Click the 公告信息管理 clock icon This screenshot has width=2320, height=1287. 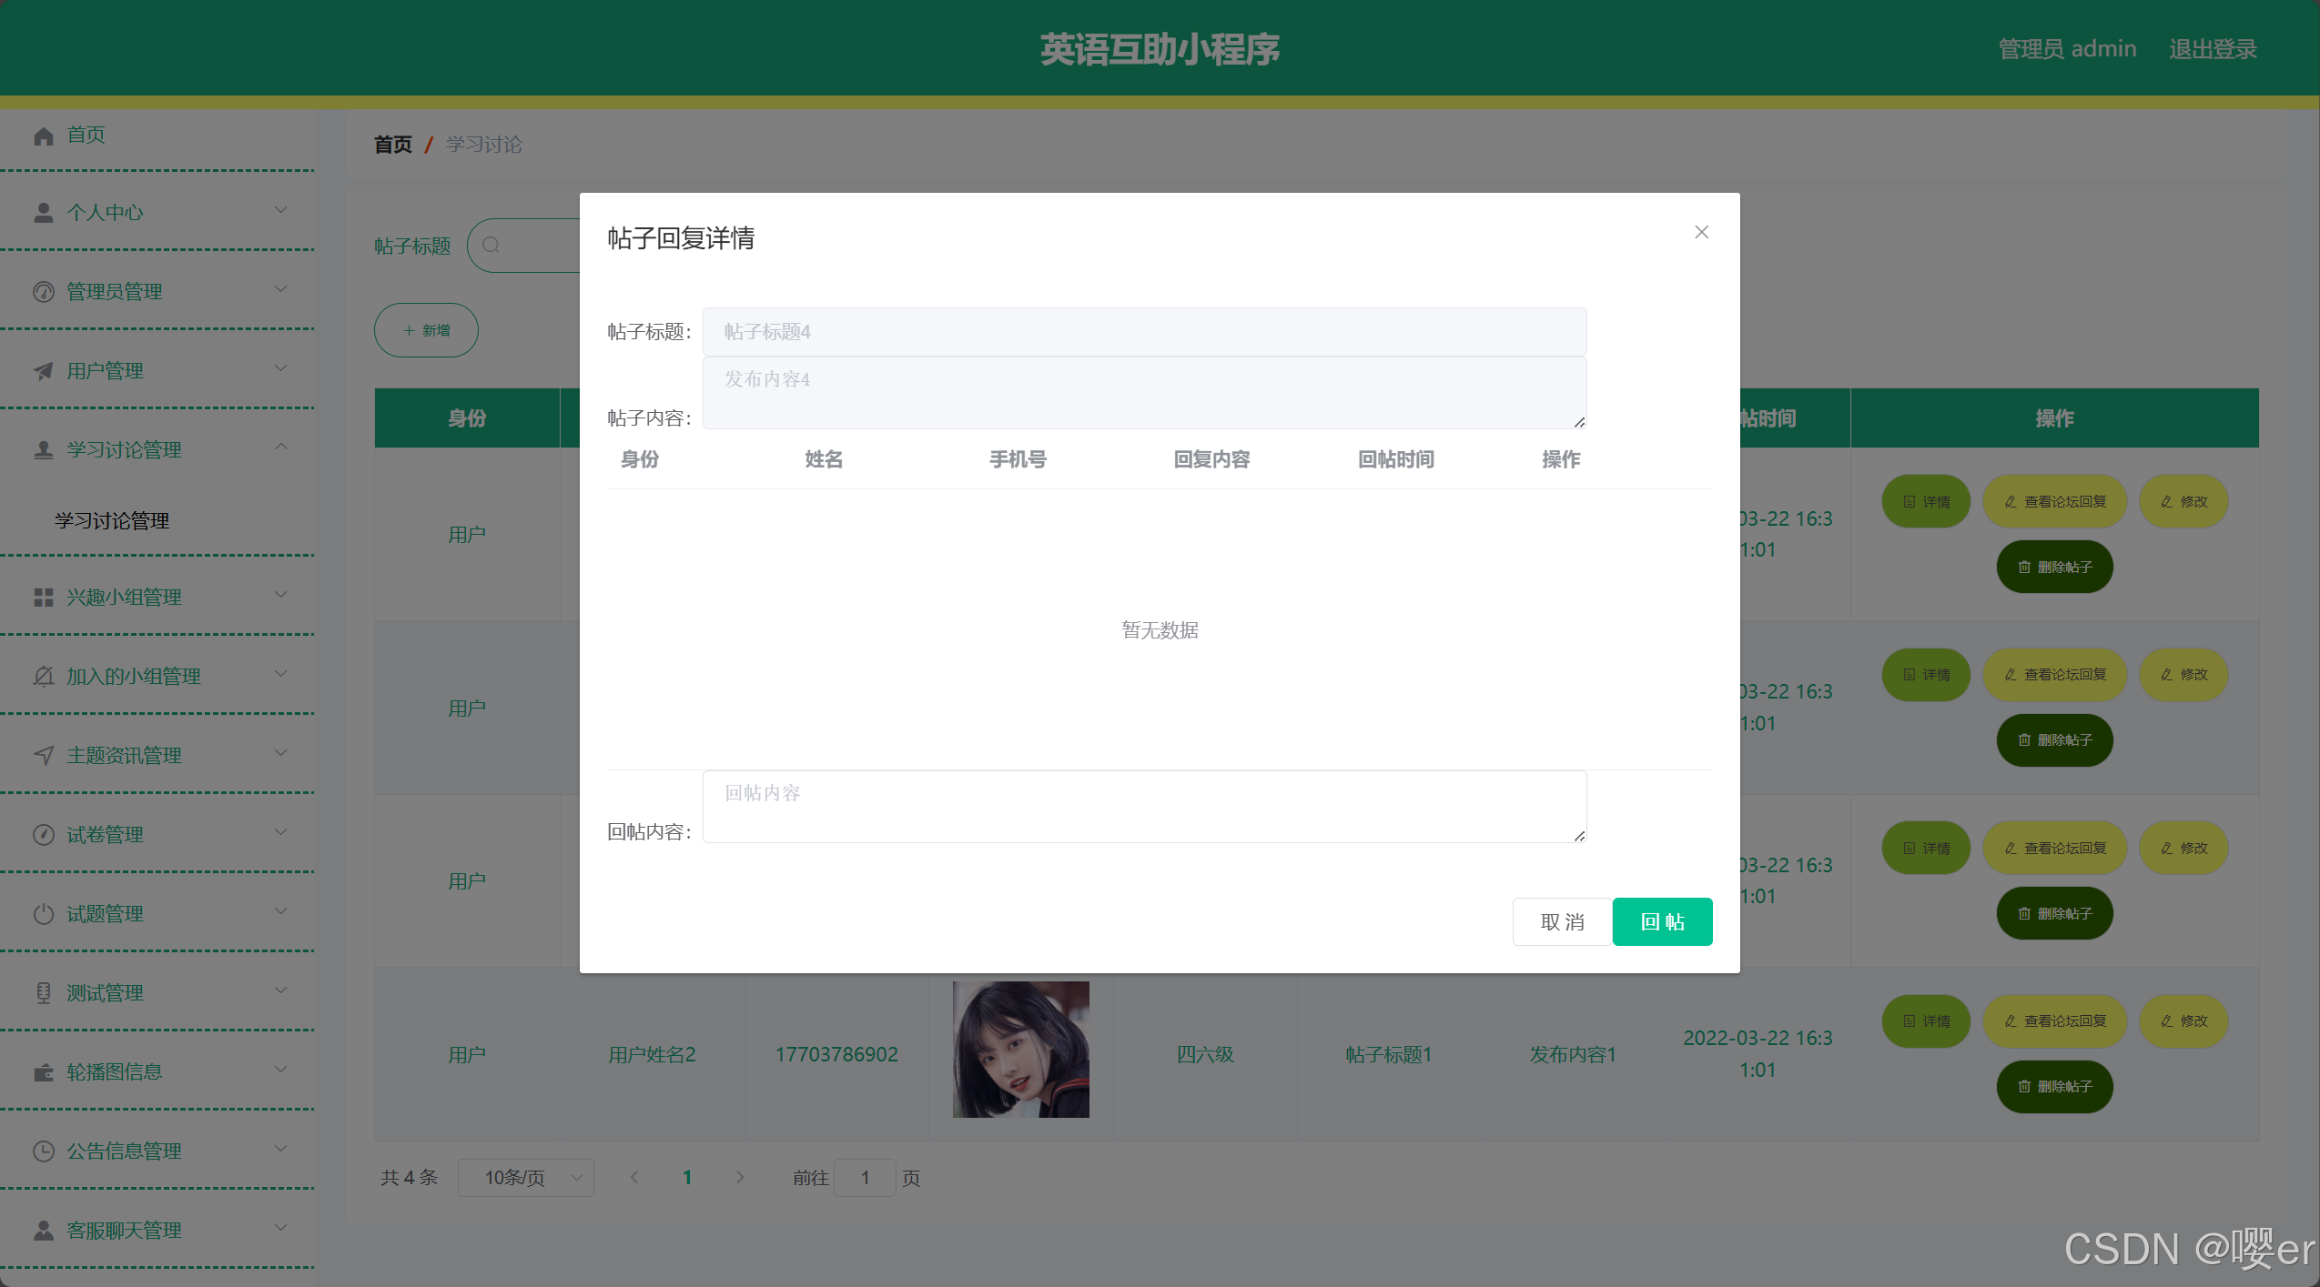tap(43, 1151)
